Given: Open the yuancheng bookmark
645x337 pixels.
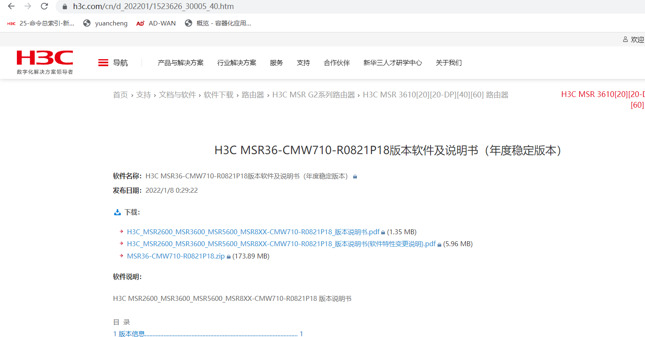Looking at the screenshot, I should pyautogui.click(x=105, y=23).
